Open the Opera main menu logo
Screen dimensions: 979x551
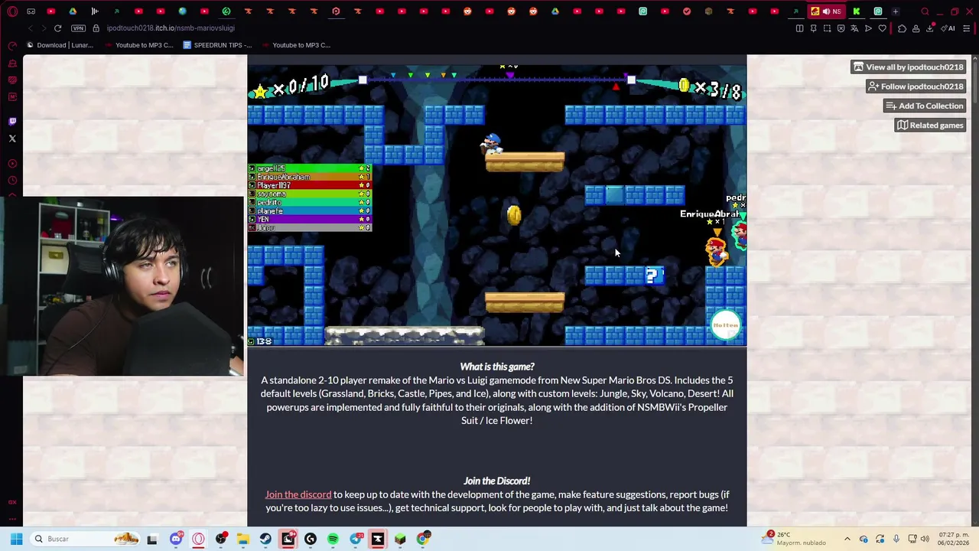(12, 11)
